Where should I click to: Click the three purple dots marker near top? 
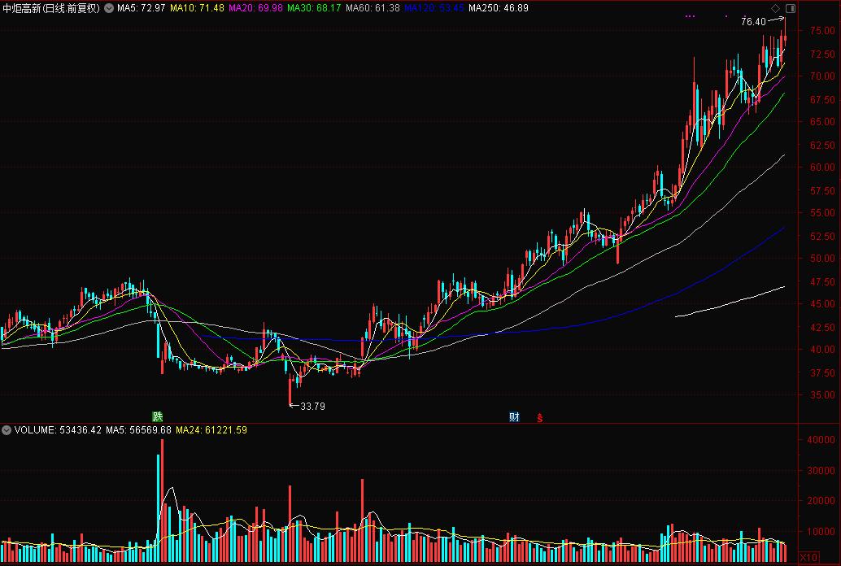click(690, 16)
